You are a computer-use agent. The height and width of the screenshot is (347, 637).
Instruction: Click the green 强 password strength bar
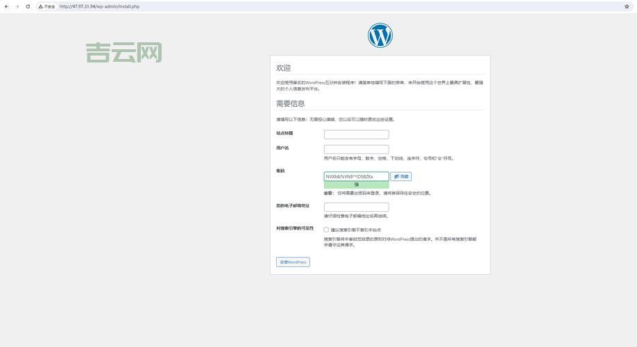pyautogui.click(x=356, y=185)
